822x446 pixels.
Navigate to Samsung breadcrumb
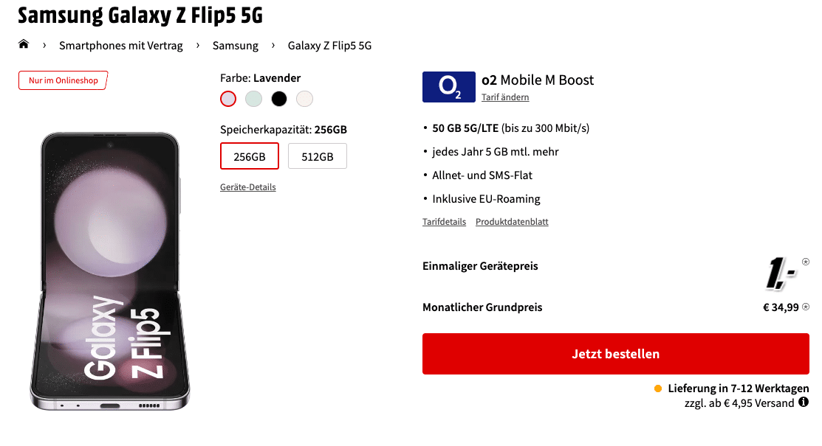[236, 46]
